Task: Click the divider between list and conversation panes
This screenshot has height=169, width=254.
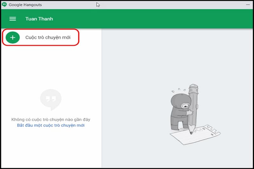Action: (102, 95)
